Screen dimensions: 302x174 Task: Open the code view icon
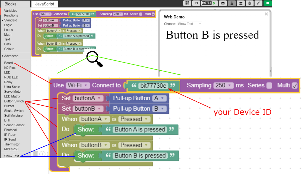coord(196,3)
